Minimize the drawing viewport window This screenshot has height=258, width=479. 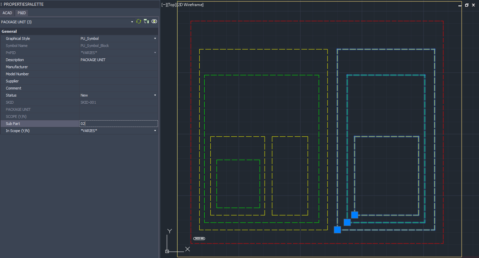click(x=460, y=5)
